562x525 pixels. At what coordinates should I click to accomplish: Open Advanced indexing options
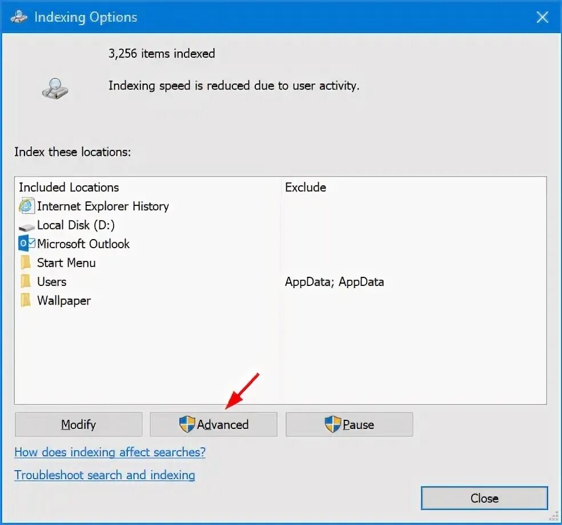[214, 424]
